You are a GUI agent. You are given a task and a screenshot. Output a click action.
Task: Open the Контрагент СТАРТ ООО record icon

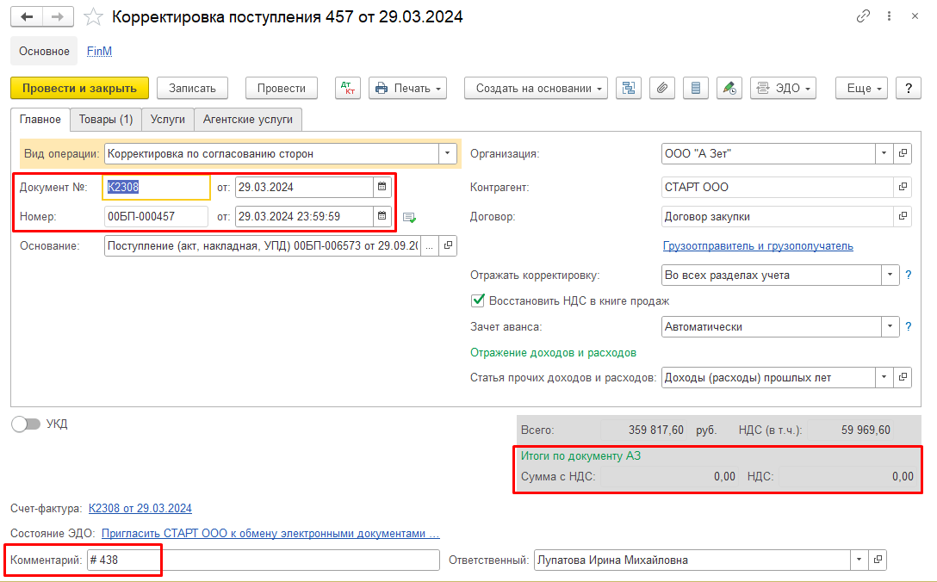pyautogui.click(x=903, y=187)
